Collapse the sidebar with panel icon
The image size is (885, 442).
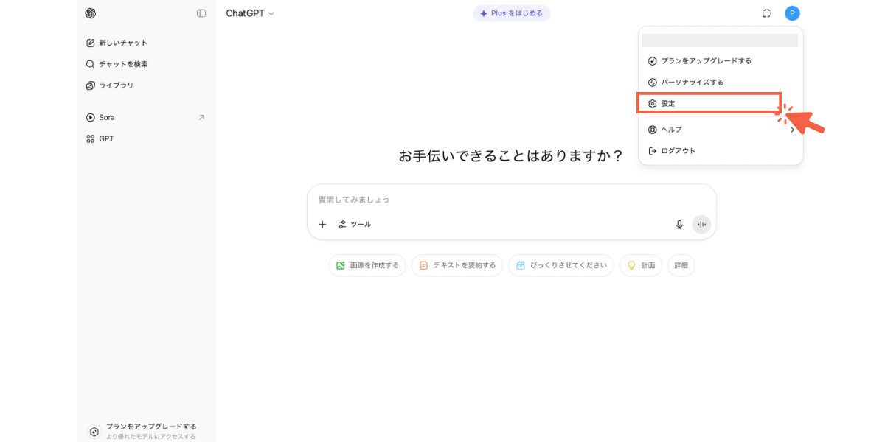pyautogui.click(x=201, y=13)
